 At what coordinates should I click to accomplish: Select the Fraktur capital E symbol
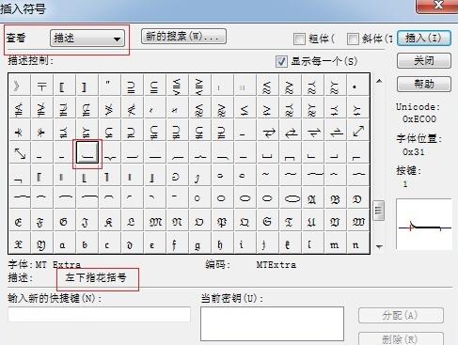[x=20, y=221]
